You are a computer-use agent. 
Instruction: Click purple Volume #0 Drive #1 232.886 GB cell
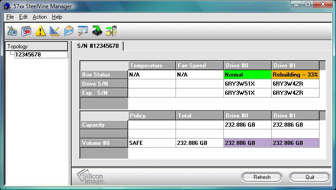click(295, 143)
